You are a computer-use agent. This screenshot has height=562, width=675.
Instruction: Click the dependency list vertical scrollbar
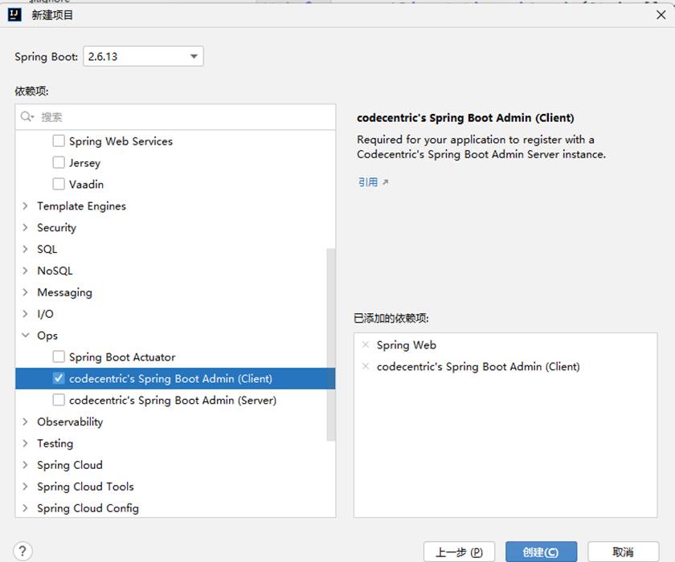[x=330, y=344]
